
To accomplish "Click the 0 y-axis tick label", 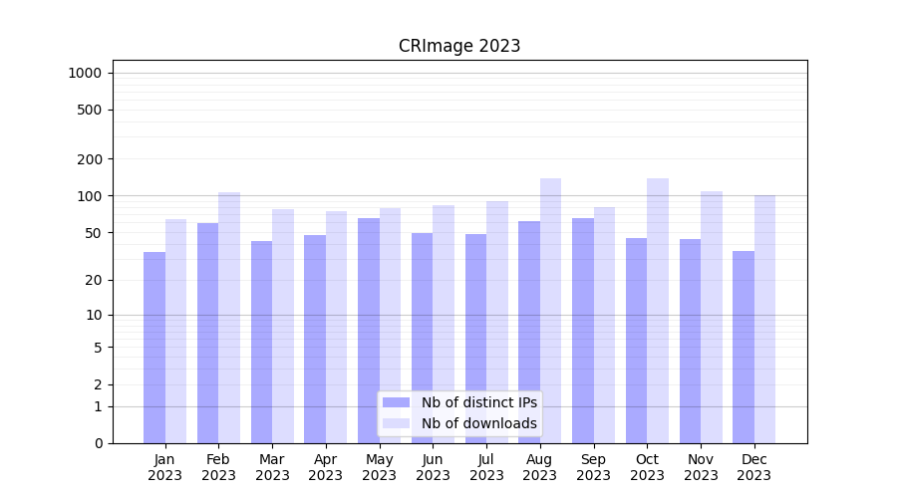I will (x=98, y=443).
